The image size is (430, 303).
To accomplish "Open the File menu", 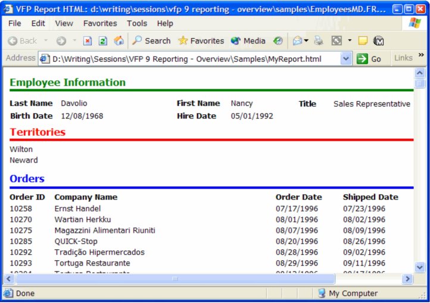I will point(14,24).
